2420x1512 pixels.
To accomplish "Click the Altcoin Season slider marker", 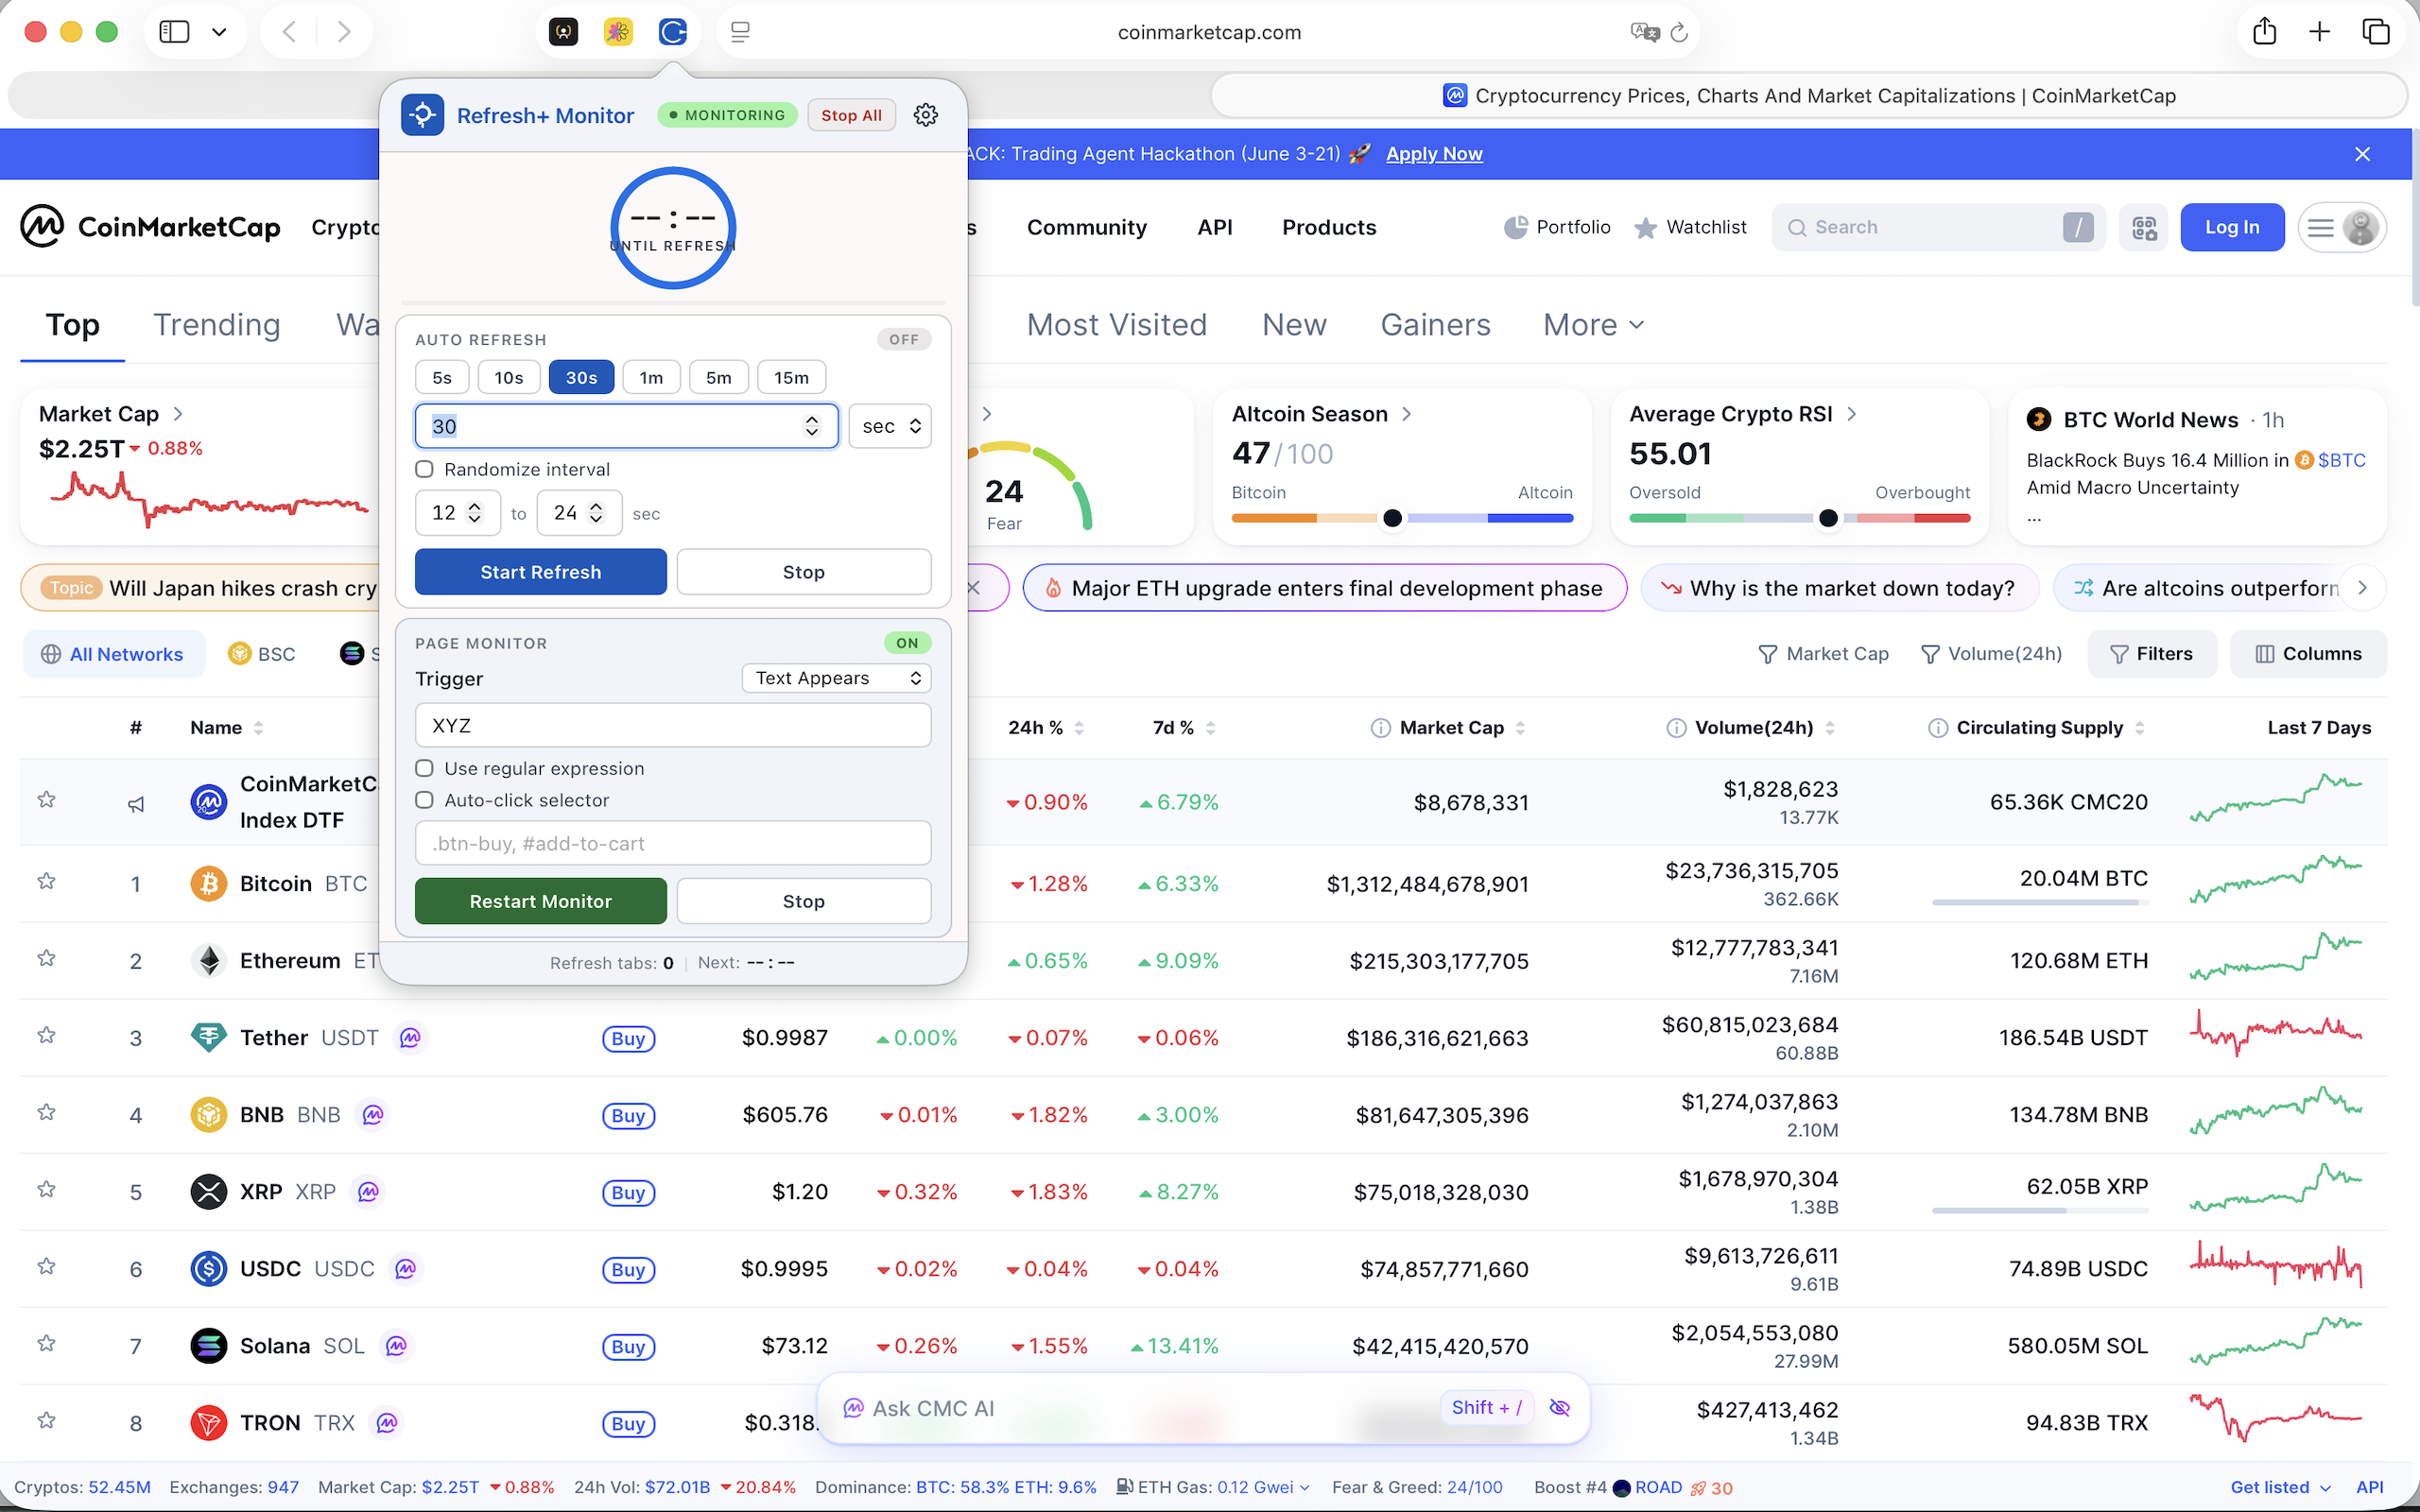I will tap(1391, 518).
